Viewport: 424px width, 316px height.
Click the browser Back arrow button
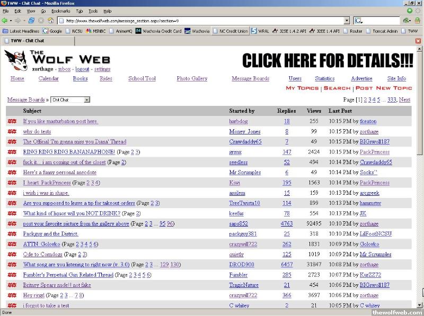click(x=6, y=21)
